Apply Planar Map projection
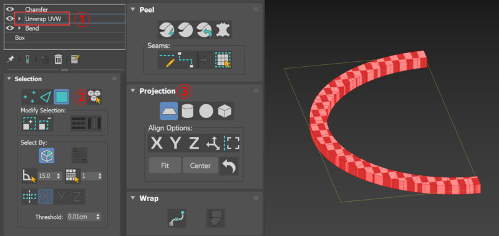 [x=168, y=111]
